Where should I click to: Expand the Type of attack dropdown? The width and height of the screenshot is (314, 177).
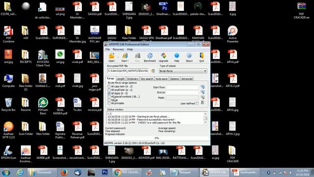[x=205, y=71]
